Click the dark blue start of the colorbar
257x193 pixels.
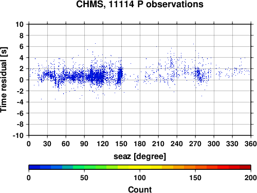34,167
